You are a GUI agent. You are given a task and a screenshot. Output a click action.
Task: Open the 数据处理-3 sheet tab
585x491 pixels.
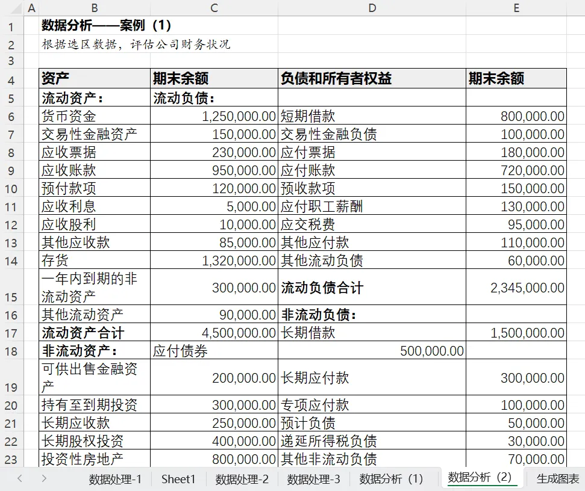(313, 479)
